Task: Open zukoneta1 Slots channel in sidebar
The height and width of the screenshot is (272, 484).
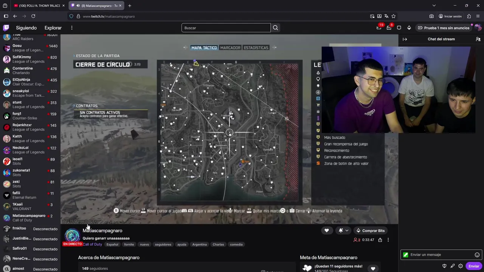Action: click(30, 173)
